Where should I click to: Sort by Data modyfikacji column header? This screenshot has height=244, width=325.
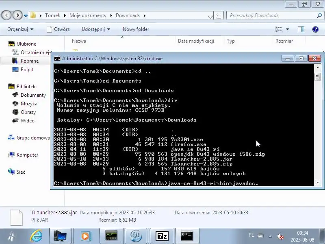tap(196, 41)
